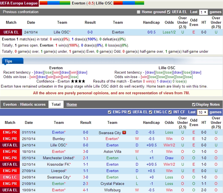Screen dimensions: 223x193
Task: Click the 1-3 result against Burnley
Action: (x=86, y=139)
